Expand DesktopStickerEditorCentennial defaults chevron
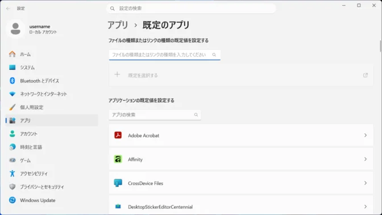The height and width of the screenshot is (215, 382). pyautogui.click(x=366, y=206)
